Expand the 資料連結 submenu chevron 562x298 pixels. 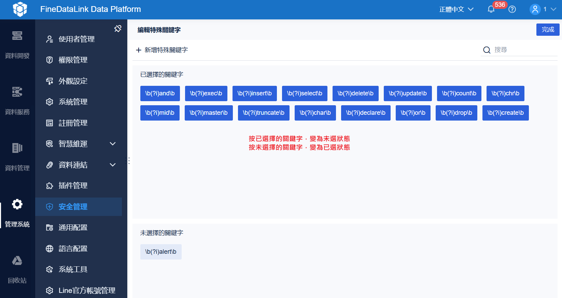tap(113, 165)
